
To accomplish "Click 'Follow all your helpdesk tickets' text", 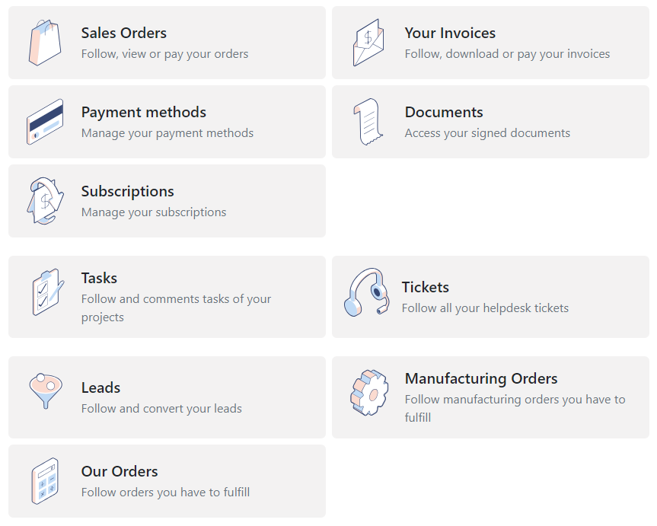I will click(485, 308).
